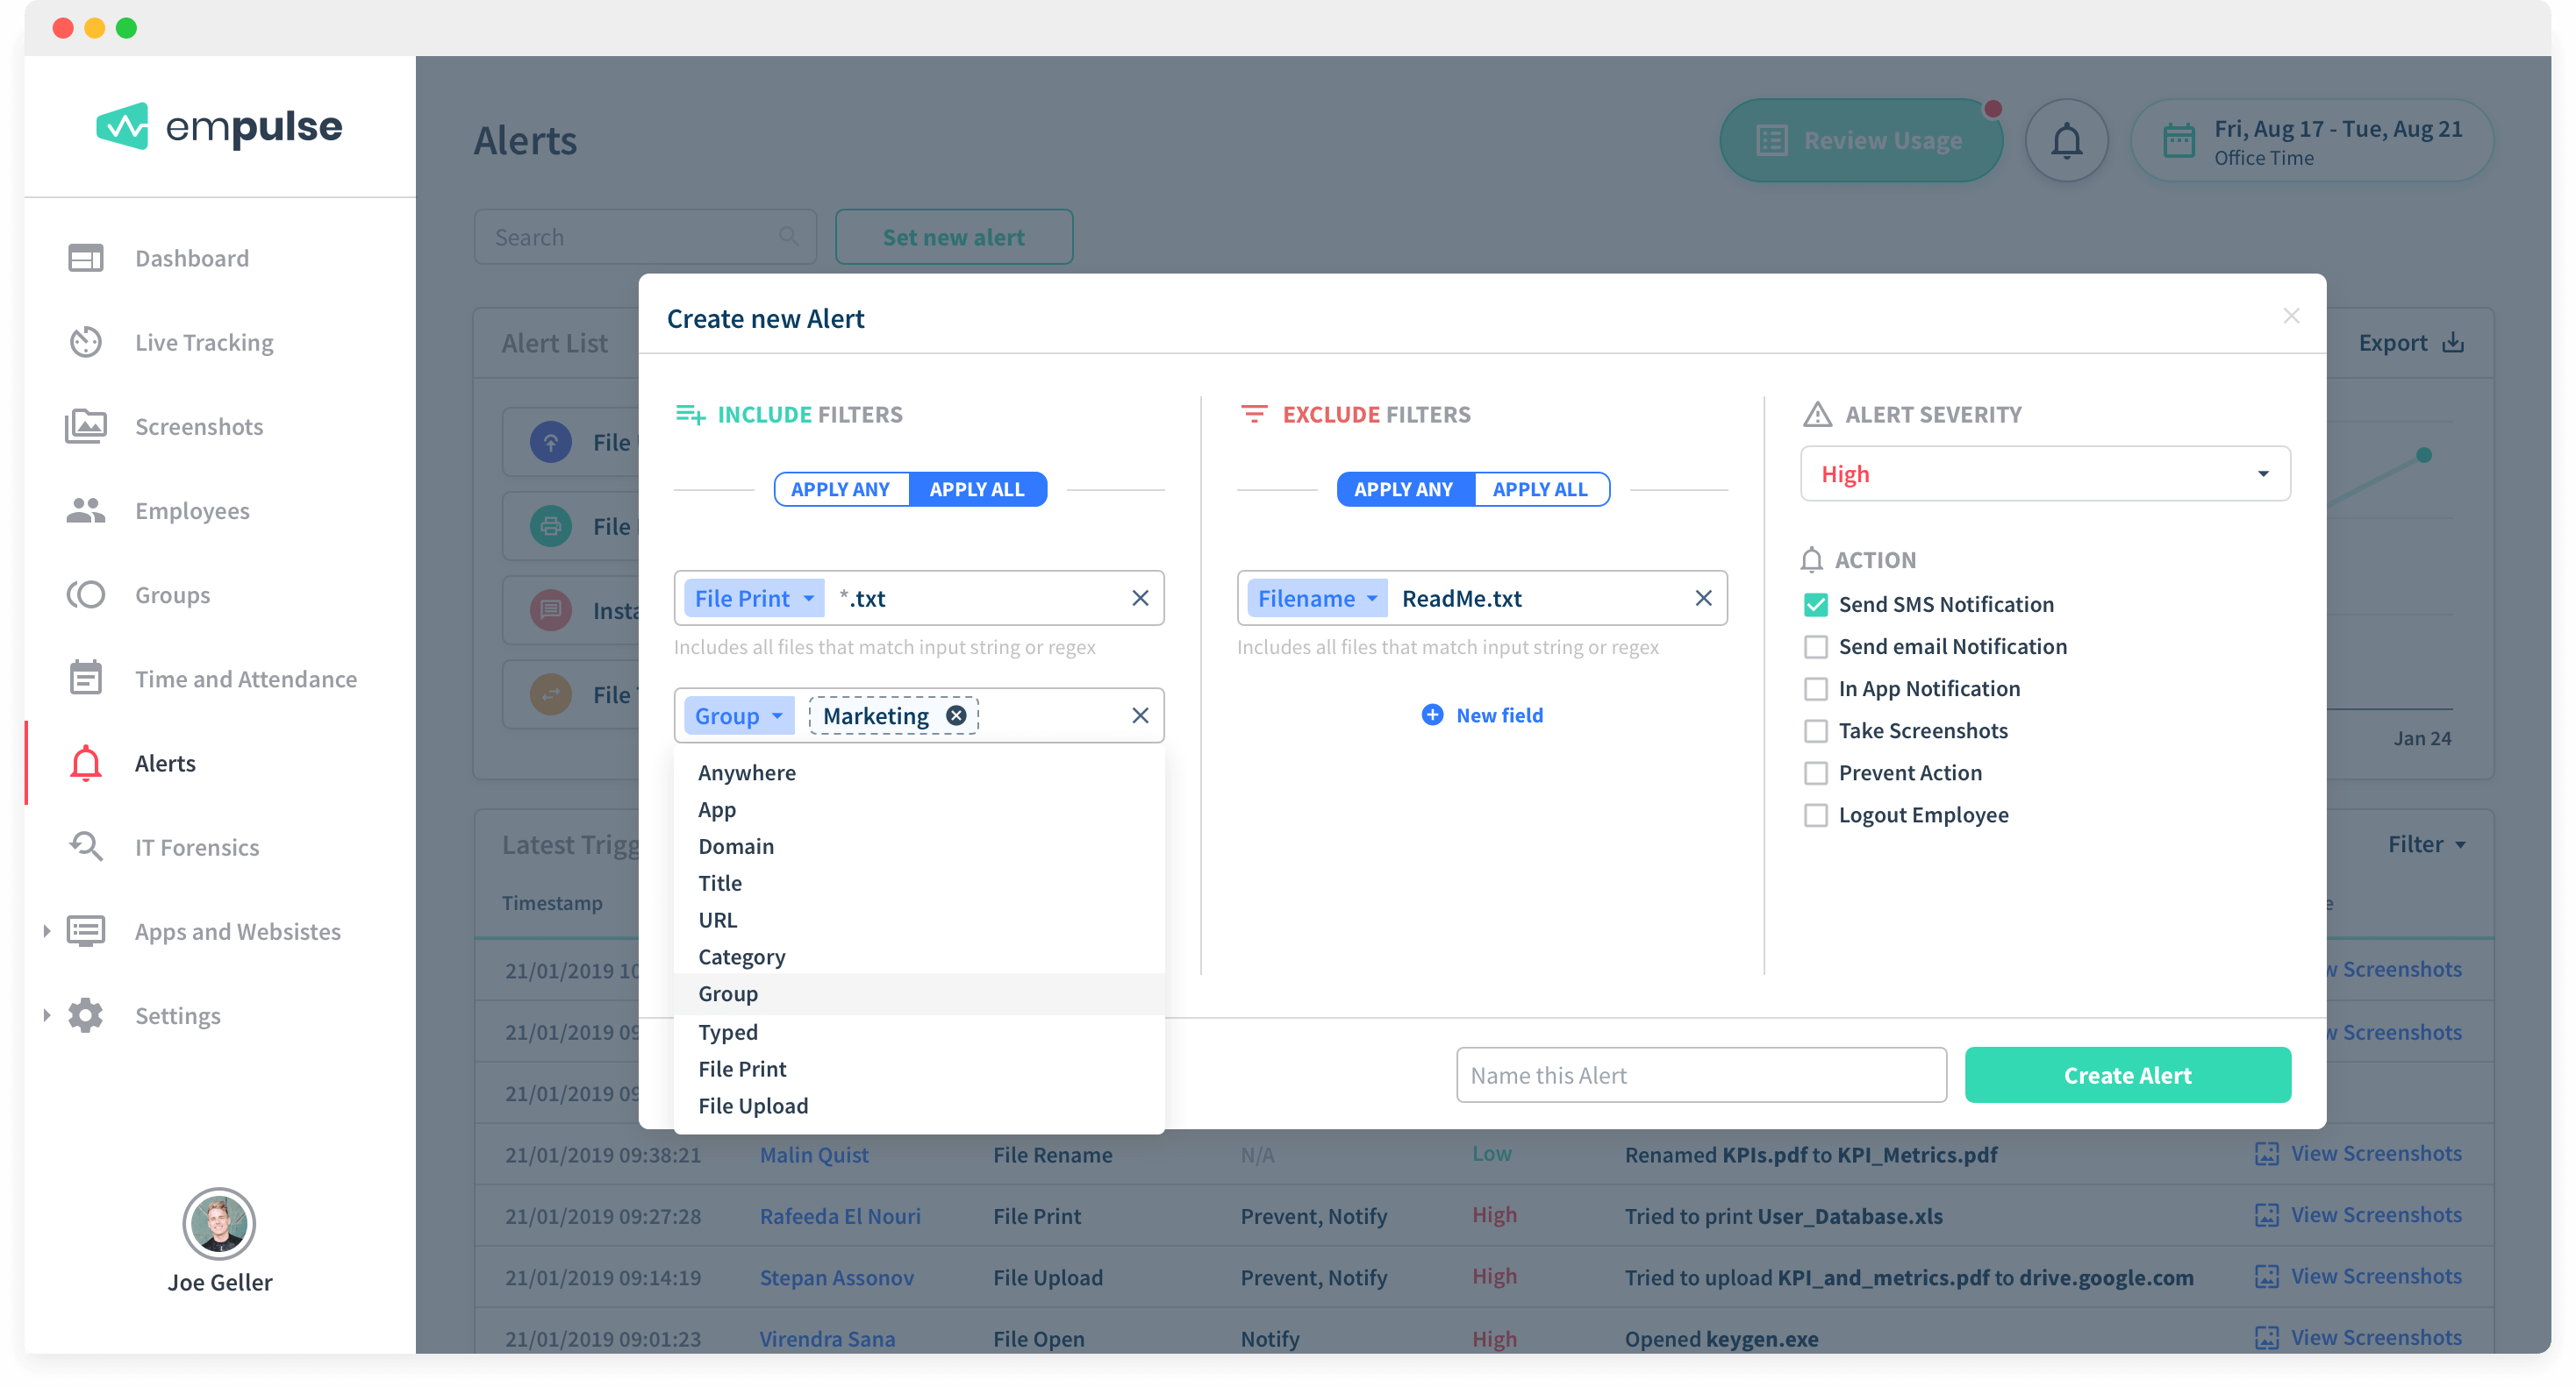This screenshot has width=2576, height=1387.
Task: Open the Screenshots sidebar icon
Action: coord(86,427)
